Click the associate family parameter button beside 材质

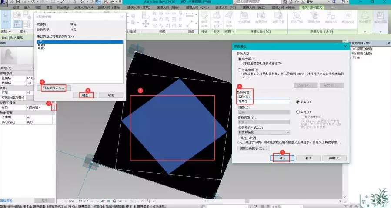coord(53,107)
